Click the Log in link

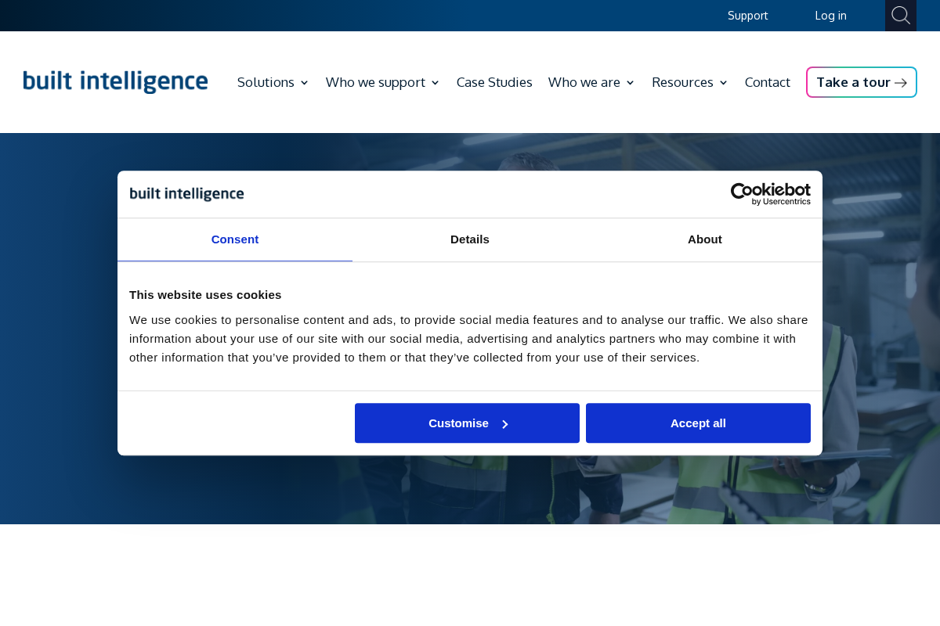click(x=830, y=15)
